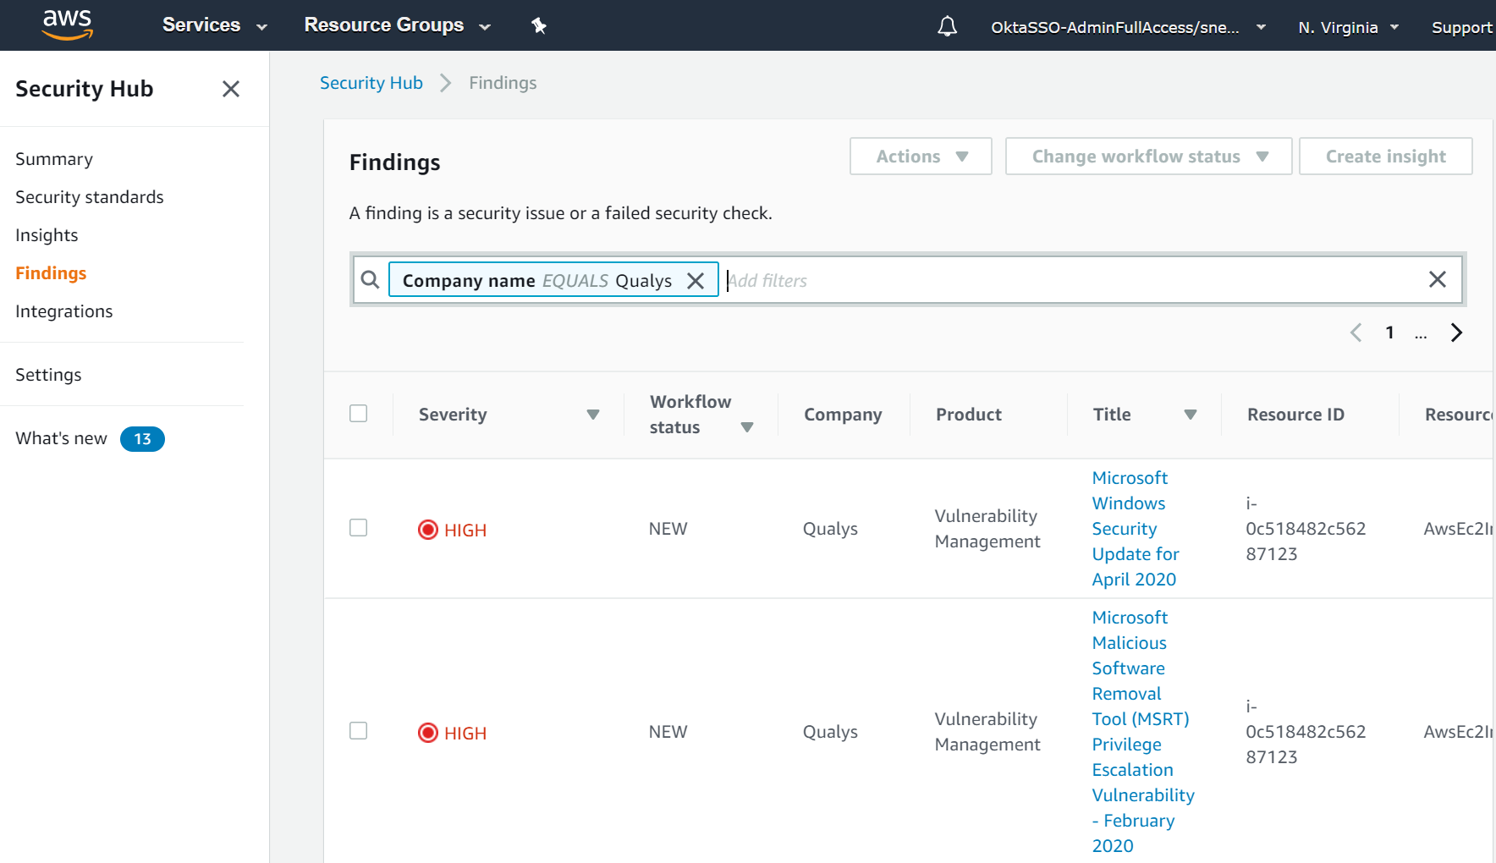Click the AWS logo home icon
The height and width of the screenshot is (863, 1496).
pyautogui.click(x=67, y=25)
